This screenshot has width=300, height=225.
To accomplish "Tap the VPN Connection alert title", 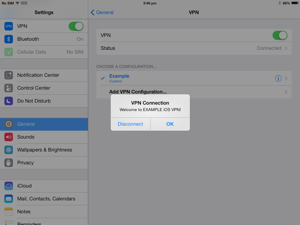I will tap(150, 103).
